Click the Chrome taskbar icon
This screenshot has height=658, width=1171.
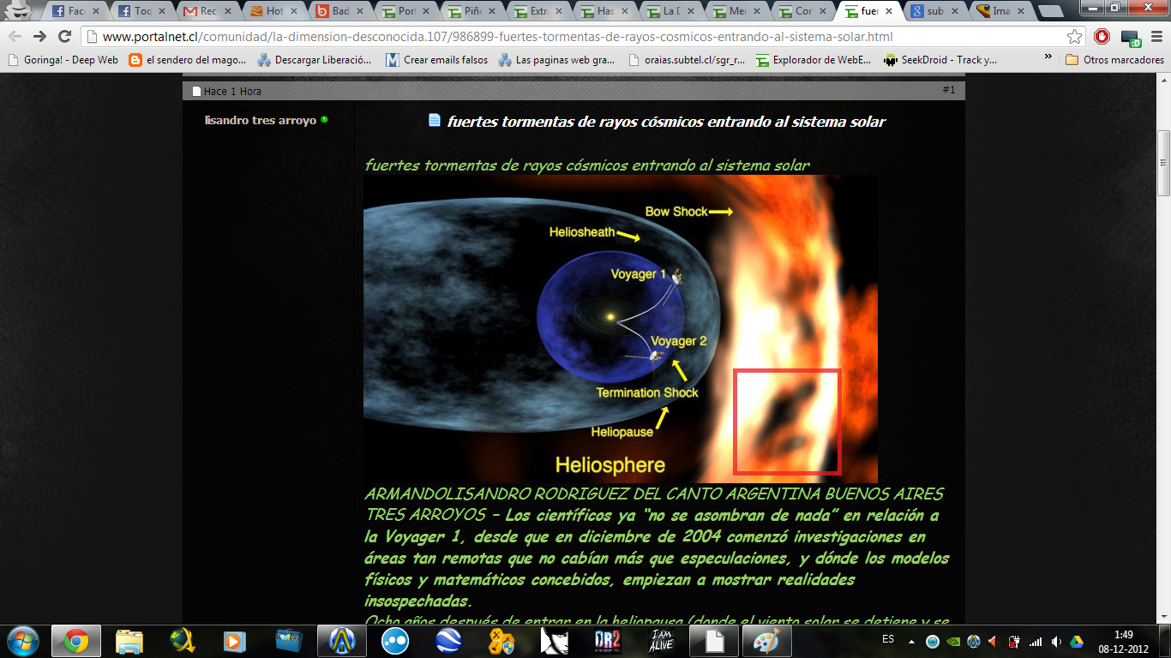click(x=75, y=641)
